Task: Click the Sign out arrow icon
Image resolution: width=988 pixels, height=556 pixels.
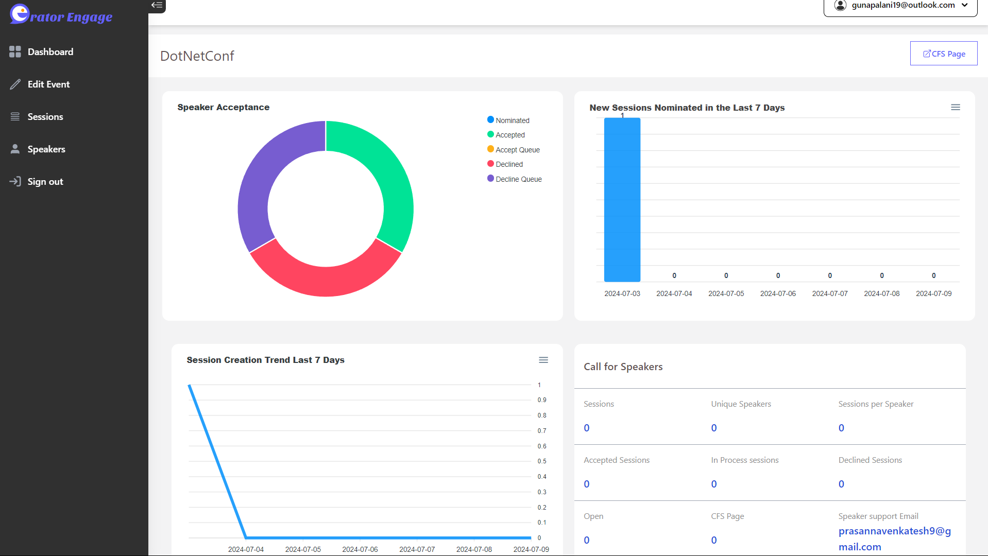Action: pyautogui.click(x=15, y=182)
